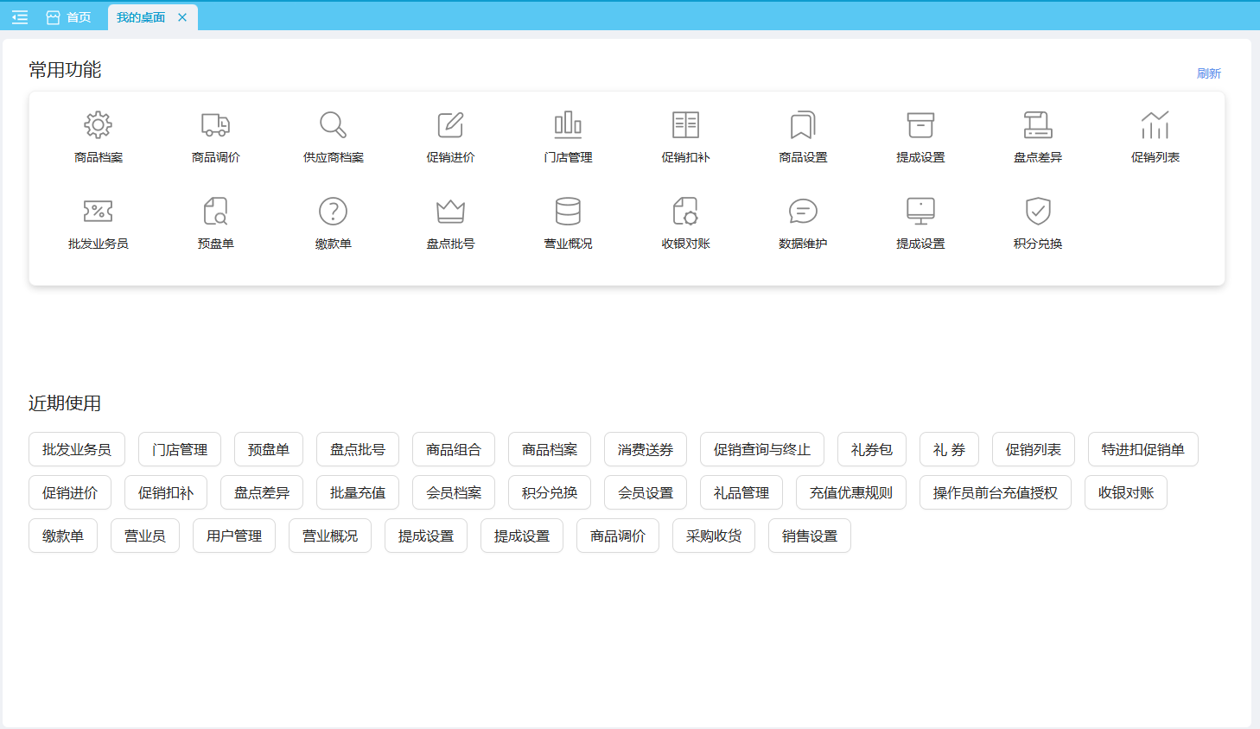
Task: Open the 商品调价 truck icon in 常用功能
Action: coord(215,125)
